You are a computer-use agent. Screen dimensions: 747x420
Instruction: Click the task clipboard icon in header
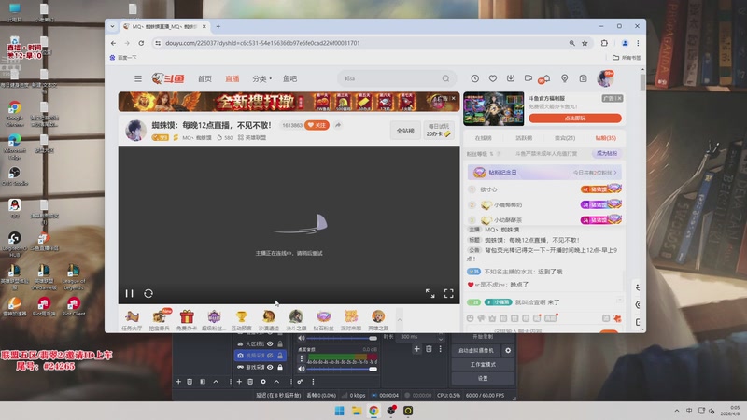pyautogui.click(x=583, y=78)
